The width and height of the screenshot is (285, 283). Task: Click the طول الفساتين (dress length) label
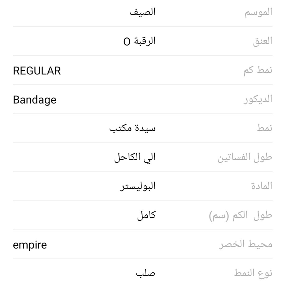[245, 158]
